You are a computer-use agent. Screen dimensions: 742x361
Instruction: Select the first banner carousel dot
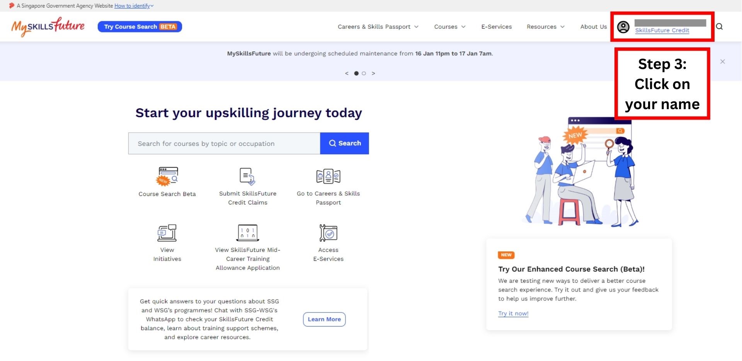click(356, 73)
